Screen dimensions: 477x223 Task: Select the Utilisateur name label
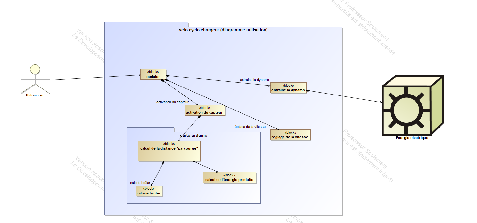coord(35,95)
